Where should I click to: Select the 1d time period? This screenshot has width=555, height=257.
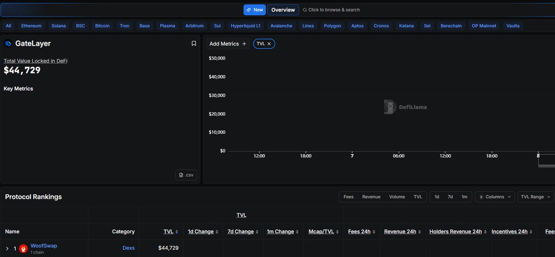tap(437, 197)
